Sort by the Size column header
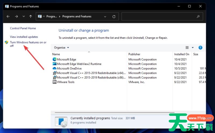The width and height of the screenshot is (215, 133). click(x=196, y=54)
